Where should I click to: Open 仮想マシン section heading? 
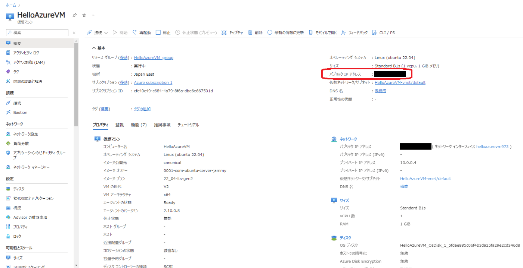[112, 139]
